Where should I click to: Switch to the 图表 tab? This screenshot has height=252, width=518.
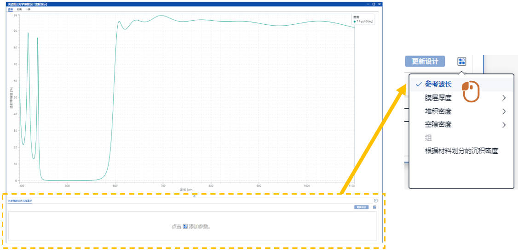pos(10,9)
